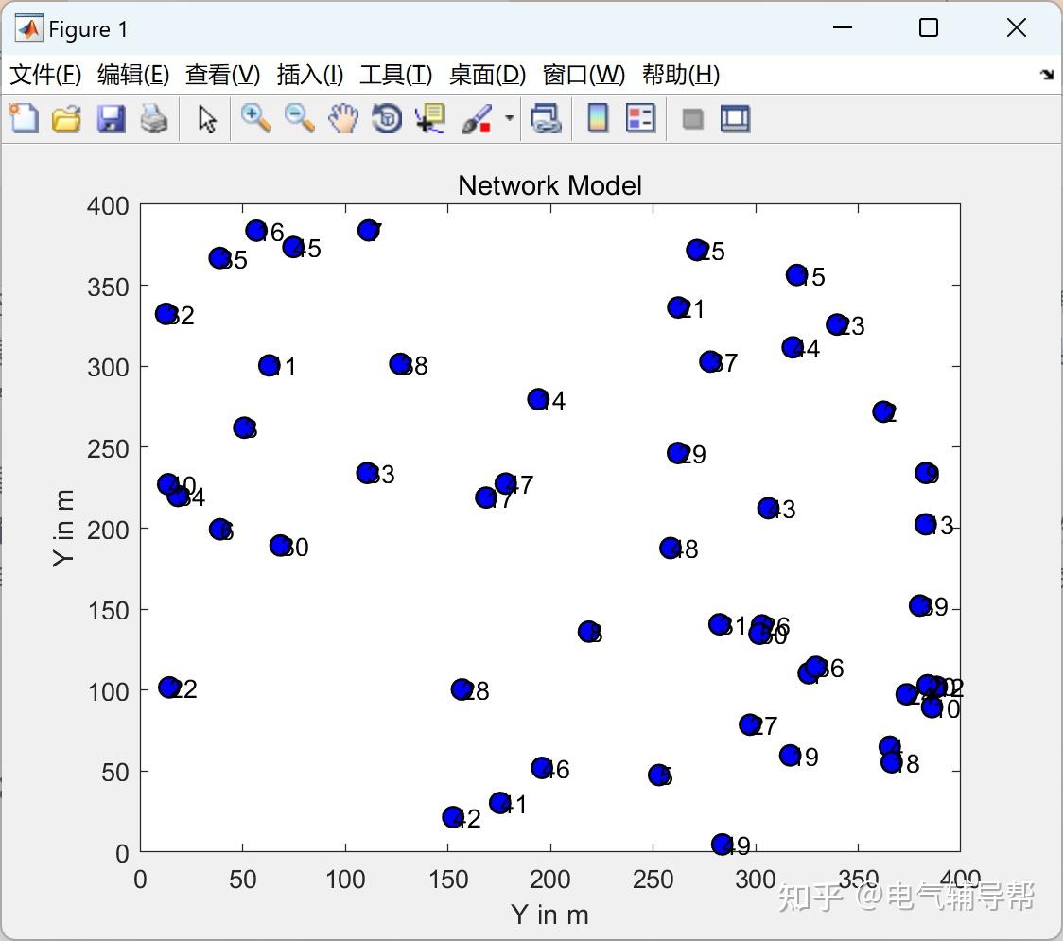Click the node point labeled 48
Screen dimensions: 1063x941
670,548
